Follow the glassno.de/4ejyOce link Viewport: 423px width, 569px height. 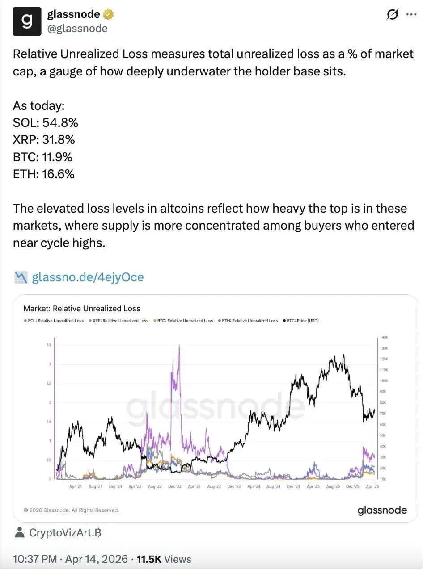(88, 277)
